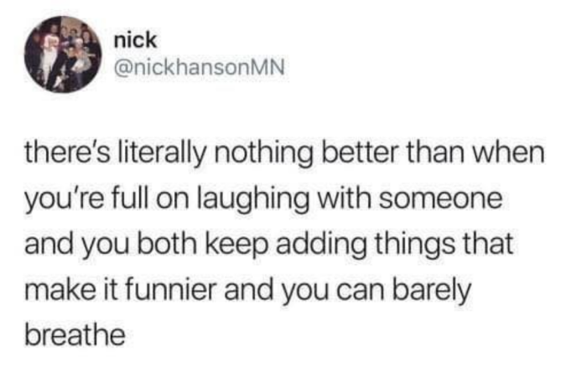This screenshot has height=367, width=587.
Task: Open nick's round profile picture
Action: click(x=63, y=54)
